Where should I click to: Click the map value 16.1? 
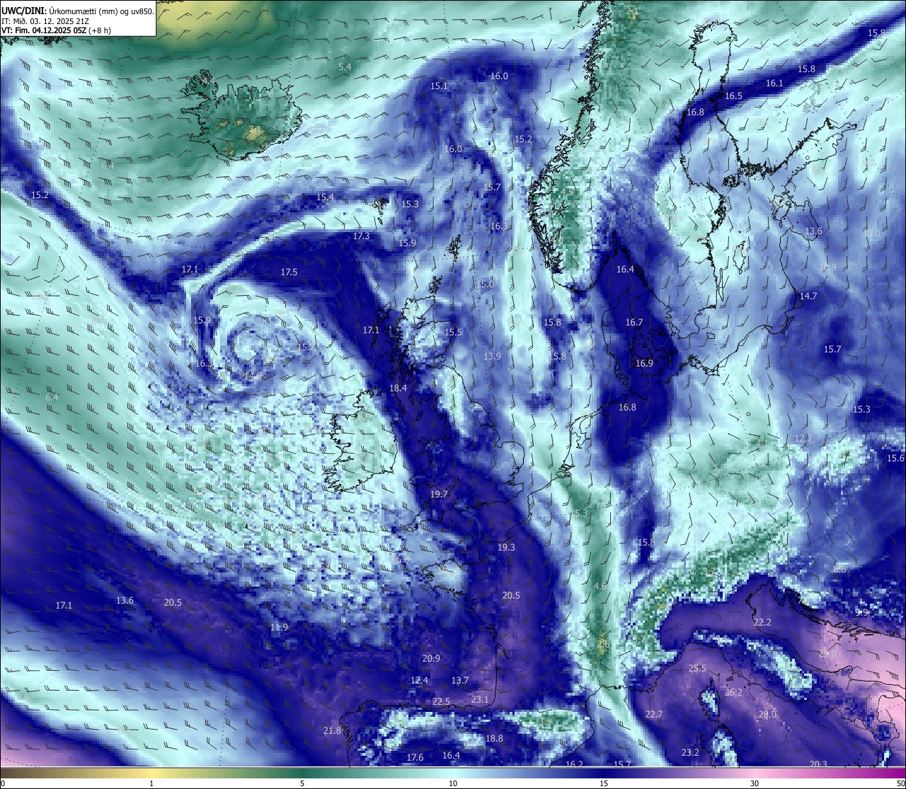[x=774, y=83]
